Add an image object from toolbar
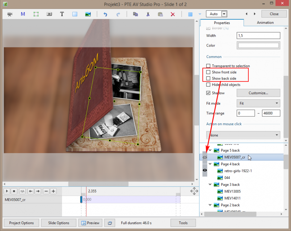The height and width of the screenshot is (231, 291). pyautogui.click(x=88, y=14)
